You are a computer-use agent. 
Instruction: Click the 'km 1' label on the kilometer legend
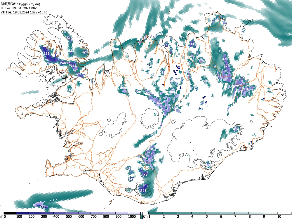click(147, 217)
